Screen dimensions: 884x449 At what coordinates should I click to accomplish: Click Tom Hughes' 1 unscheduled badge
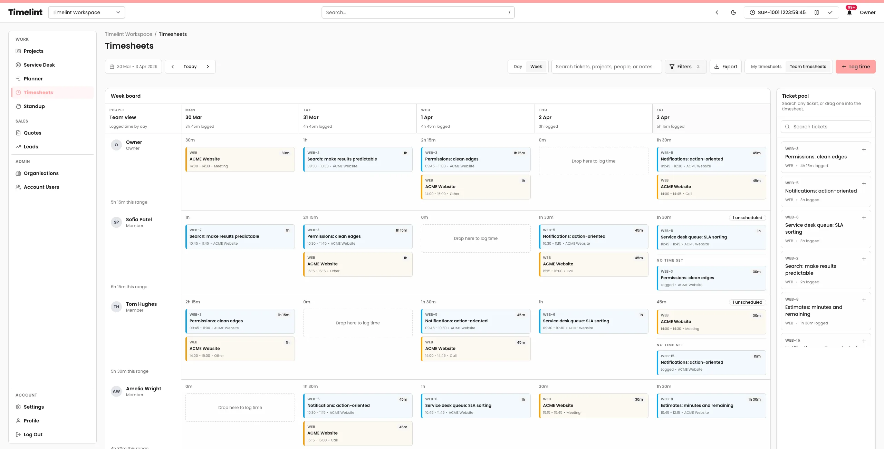tap(747, 302)
